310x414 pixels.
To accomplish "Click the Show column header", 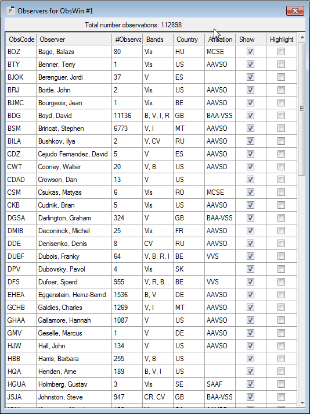I will pyautogui.click(x=251, y=40).
